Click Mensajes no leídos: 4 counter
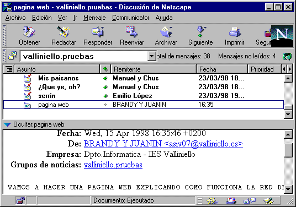This screenshot has height=207, width=296. coord(247,56)
